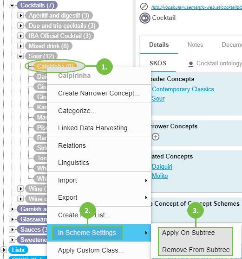
Task: Click the Cocktail ontology person icon
Action: coord(191,64)
